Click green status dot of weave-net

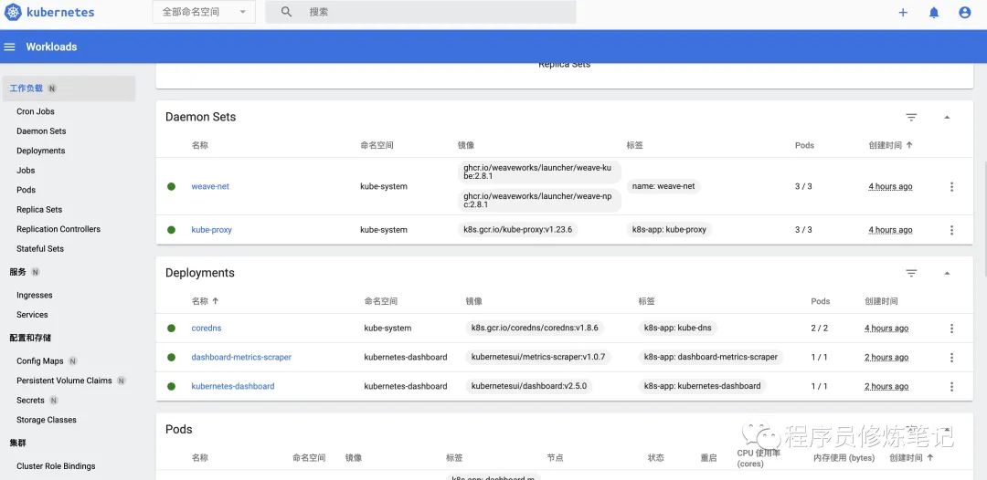click(171, 186)
